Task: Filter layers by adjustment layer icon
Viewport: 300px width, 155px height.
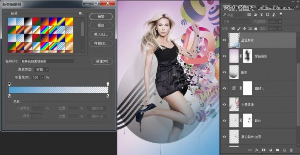Action: (255, 14)
